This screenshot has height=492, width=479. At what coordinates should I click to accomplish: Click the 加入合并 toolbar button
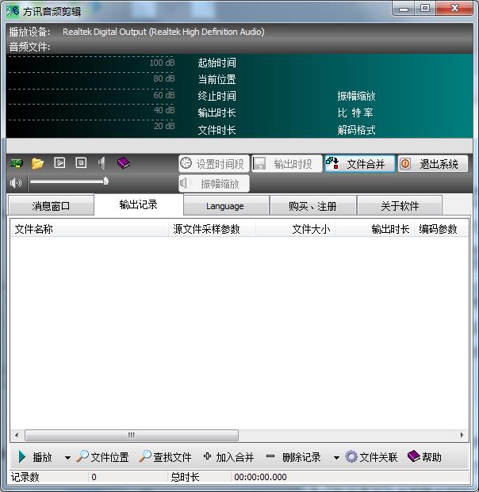pyautogui.click(x=228, y=457)
